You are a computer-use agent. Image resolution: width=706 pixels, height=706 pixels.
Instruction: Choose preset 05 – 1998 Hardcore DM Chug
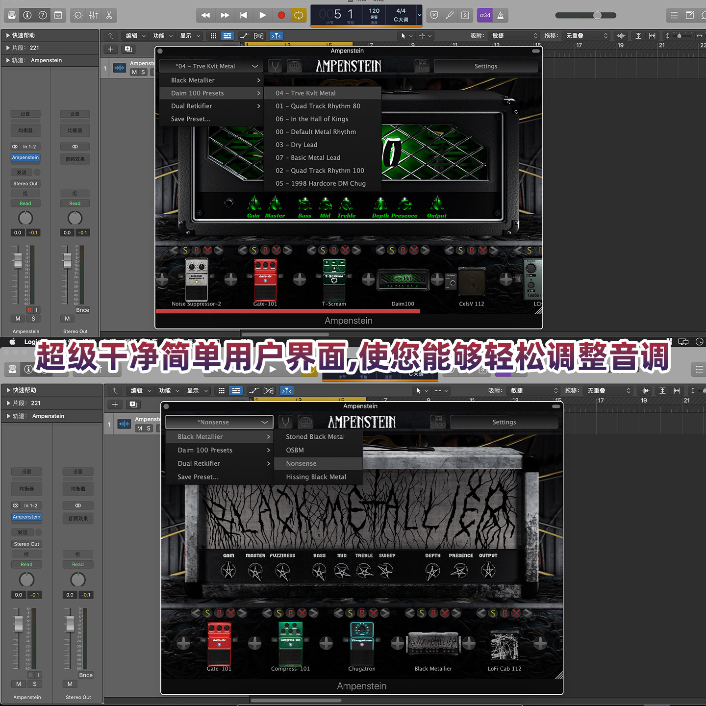coord(323,183)
